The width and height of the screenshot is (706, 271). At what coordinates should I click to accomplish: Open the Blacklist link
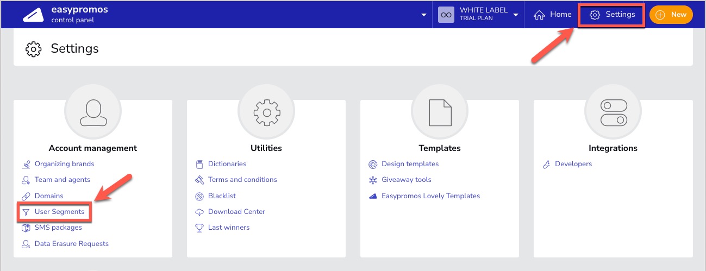point(222,196)
